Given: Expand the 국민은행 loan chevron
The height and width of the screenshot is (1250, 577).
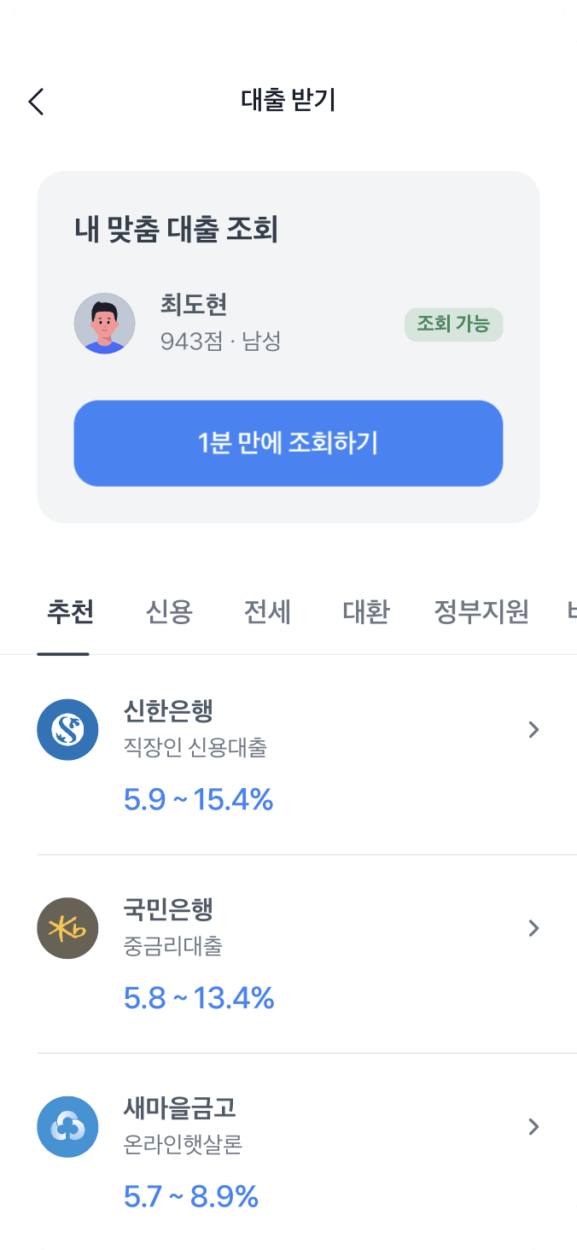Looking at the screenshot, I should [533, 928].
